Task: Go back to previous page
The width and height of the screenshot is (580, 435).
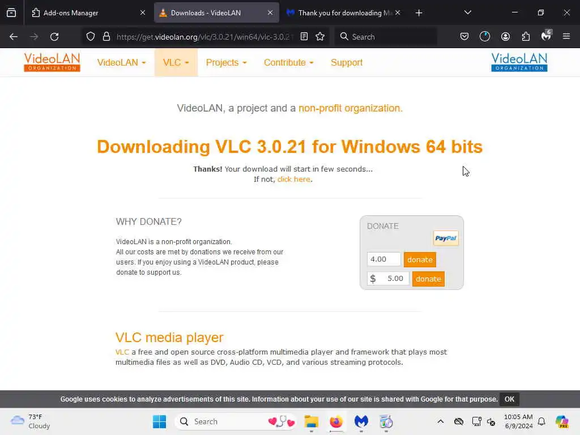Action: 14,37
